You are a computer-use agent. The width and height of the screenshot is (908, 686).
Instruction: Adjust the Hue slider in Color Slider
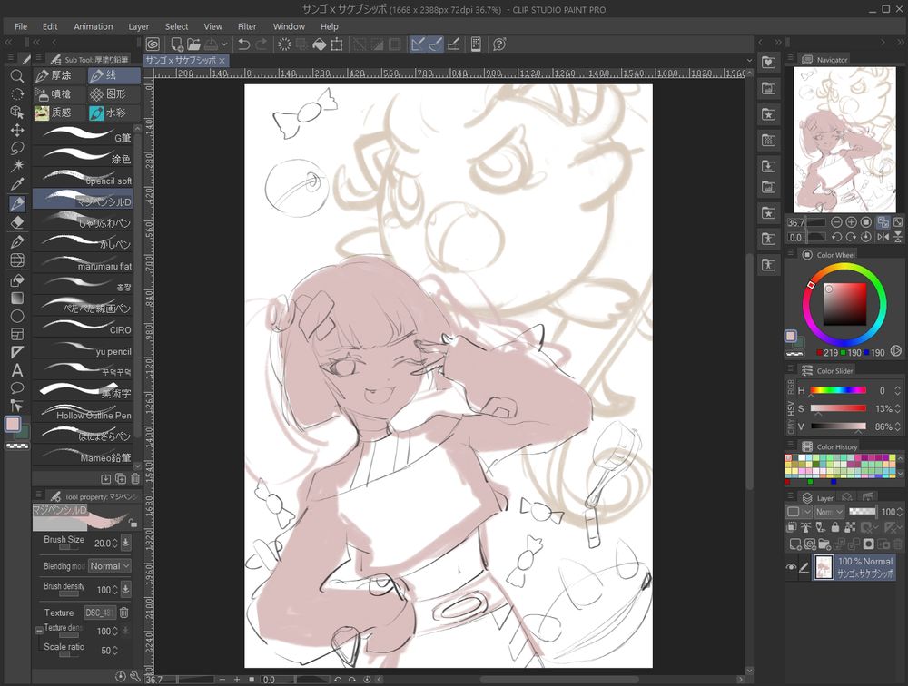coord(838,391)
